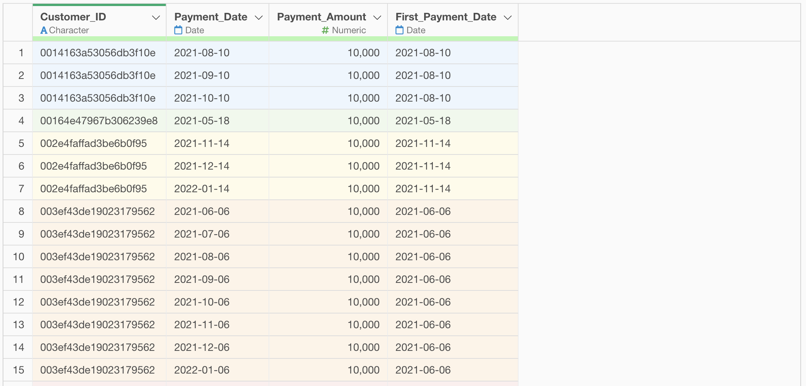Open the Payment_Amount column dropdown arrow
This screenshot has width=806, height=386.
[377, 18]
